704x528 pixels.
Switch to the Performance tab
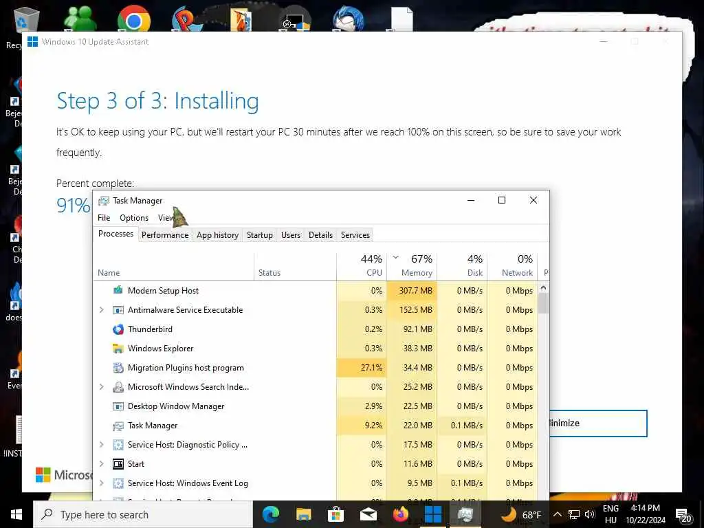tap(165, 235)
